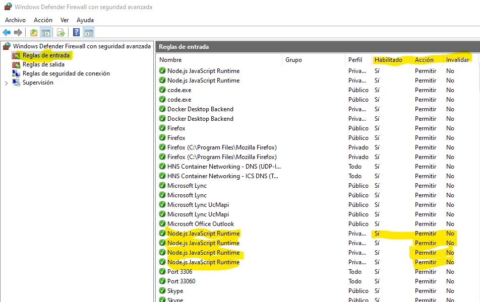The image size is (480, 302).
Task: Select root node Windows Defender Firewall con seguridad avanzada
Action: pos(82,46)
